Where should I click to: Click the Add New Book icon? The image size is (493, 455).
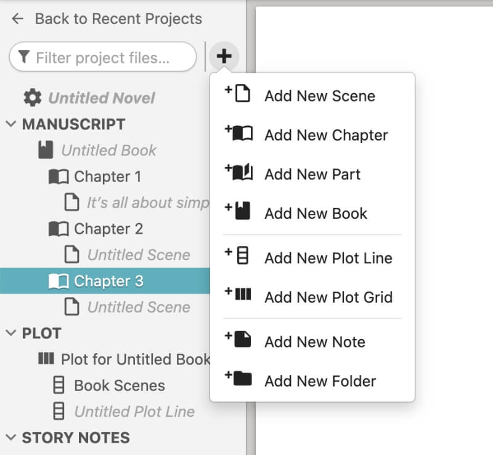click(x=238, y=210)
